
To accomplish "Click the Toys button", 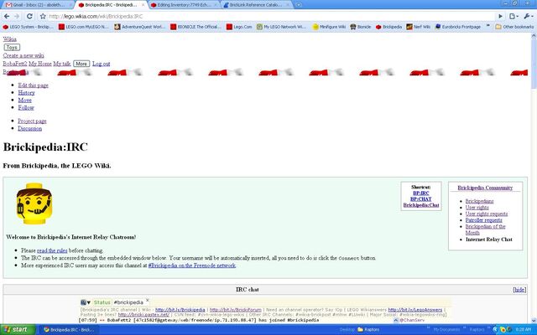I will pos(12,47).
